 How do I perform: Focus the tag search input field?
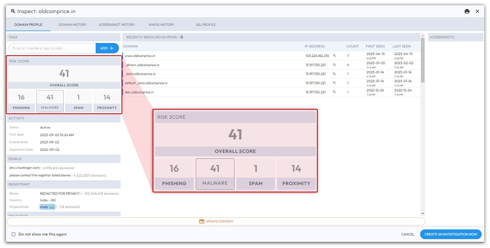coord(52,48)
